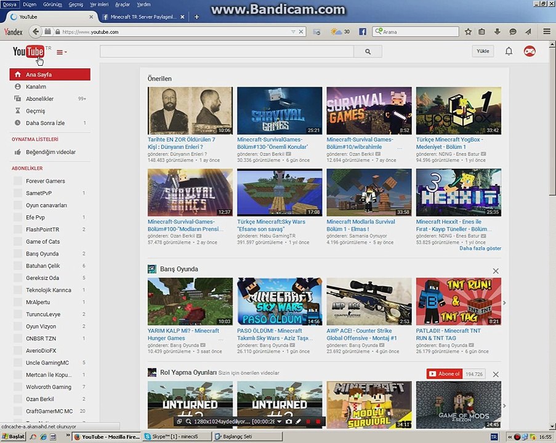The height and width of the screenshot is (443, 556).
Task: Open downloads arrow icon
Action: (x=497, y=31)
